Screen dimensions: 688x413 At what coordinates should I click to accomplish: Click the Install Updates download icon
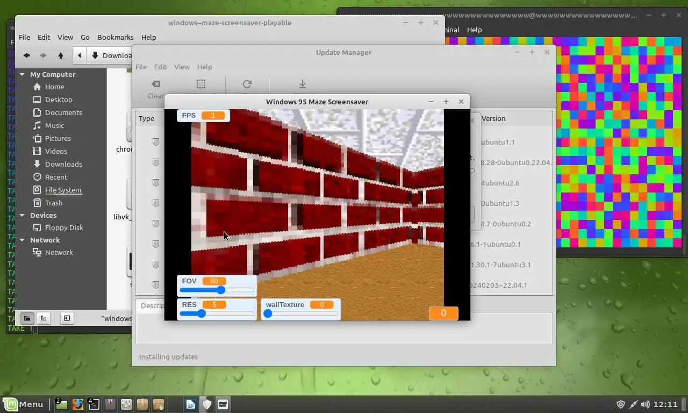point(302,84)
